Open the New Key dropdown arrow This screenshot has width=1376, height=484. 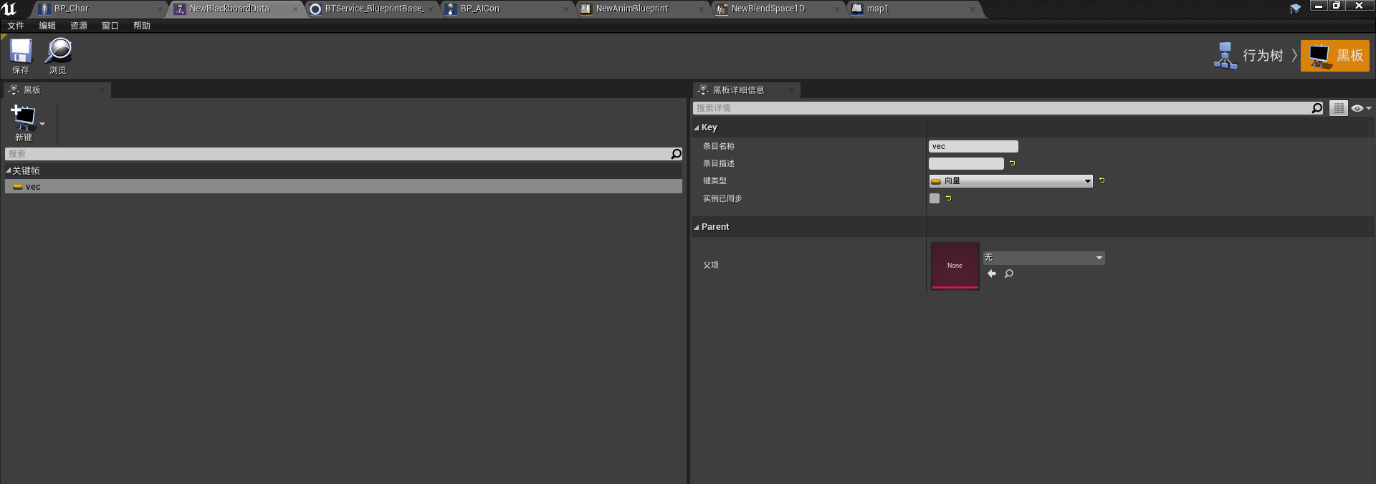(42, 124)
